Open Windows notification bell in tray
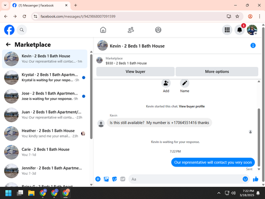The height and width of the screenshot is (199, 265). click(258, 193)
